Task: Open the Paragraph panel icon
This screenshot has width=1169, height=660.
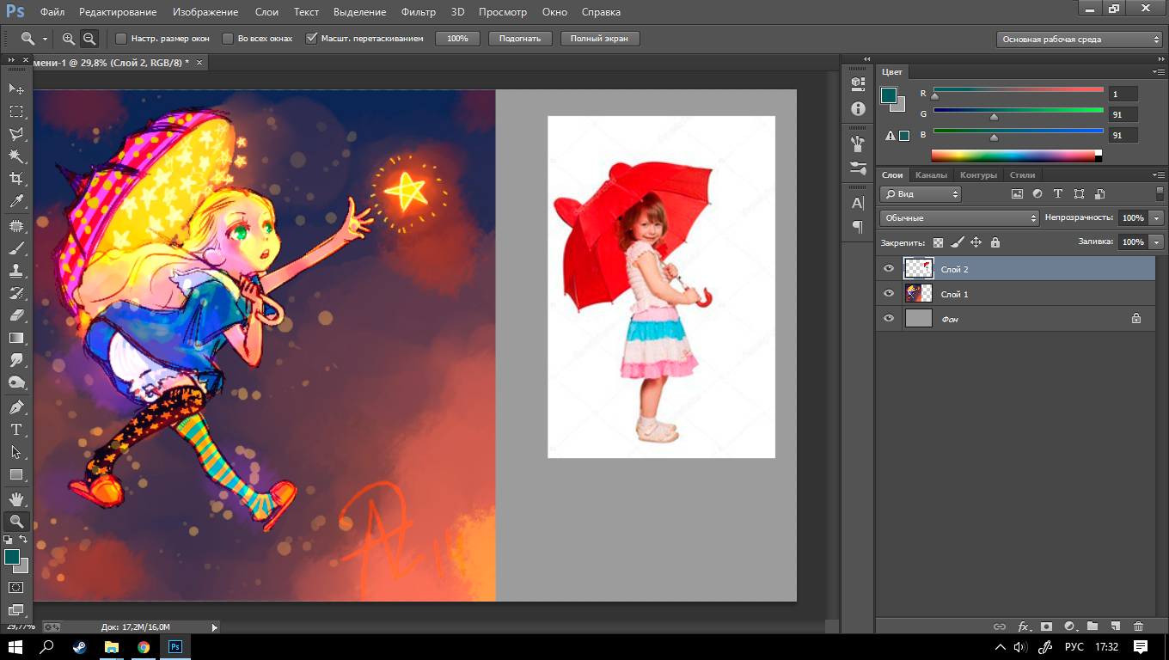Action: [857, 227]
